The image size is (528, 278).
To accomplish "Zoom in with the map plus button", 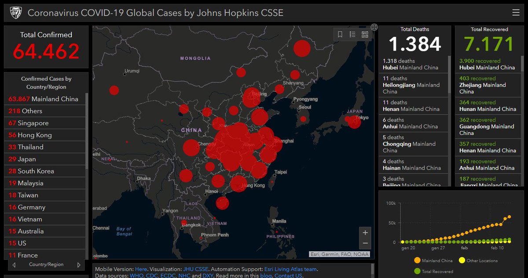I will pyautogui.click(x=365, y=233).
